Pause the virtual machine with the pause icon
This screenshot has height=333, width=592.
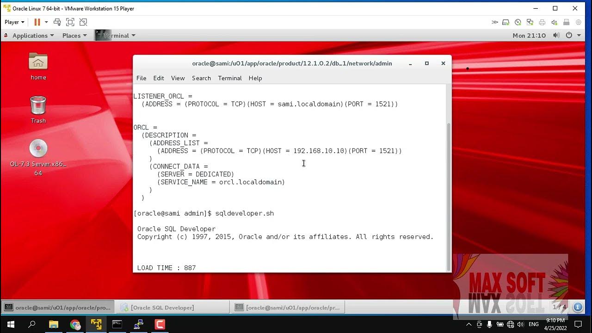click(37, 22)
